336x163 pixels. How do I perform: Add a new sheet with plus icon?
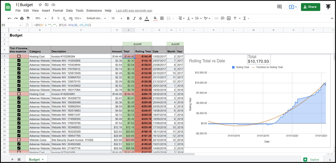[12, 159]
